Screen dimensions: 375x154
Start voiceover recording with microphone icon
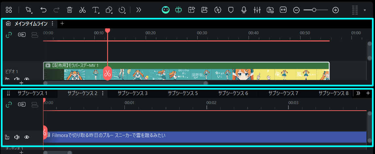pos(244,10)
